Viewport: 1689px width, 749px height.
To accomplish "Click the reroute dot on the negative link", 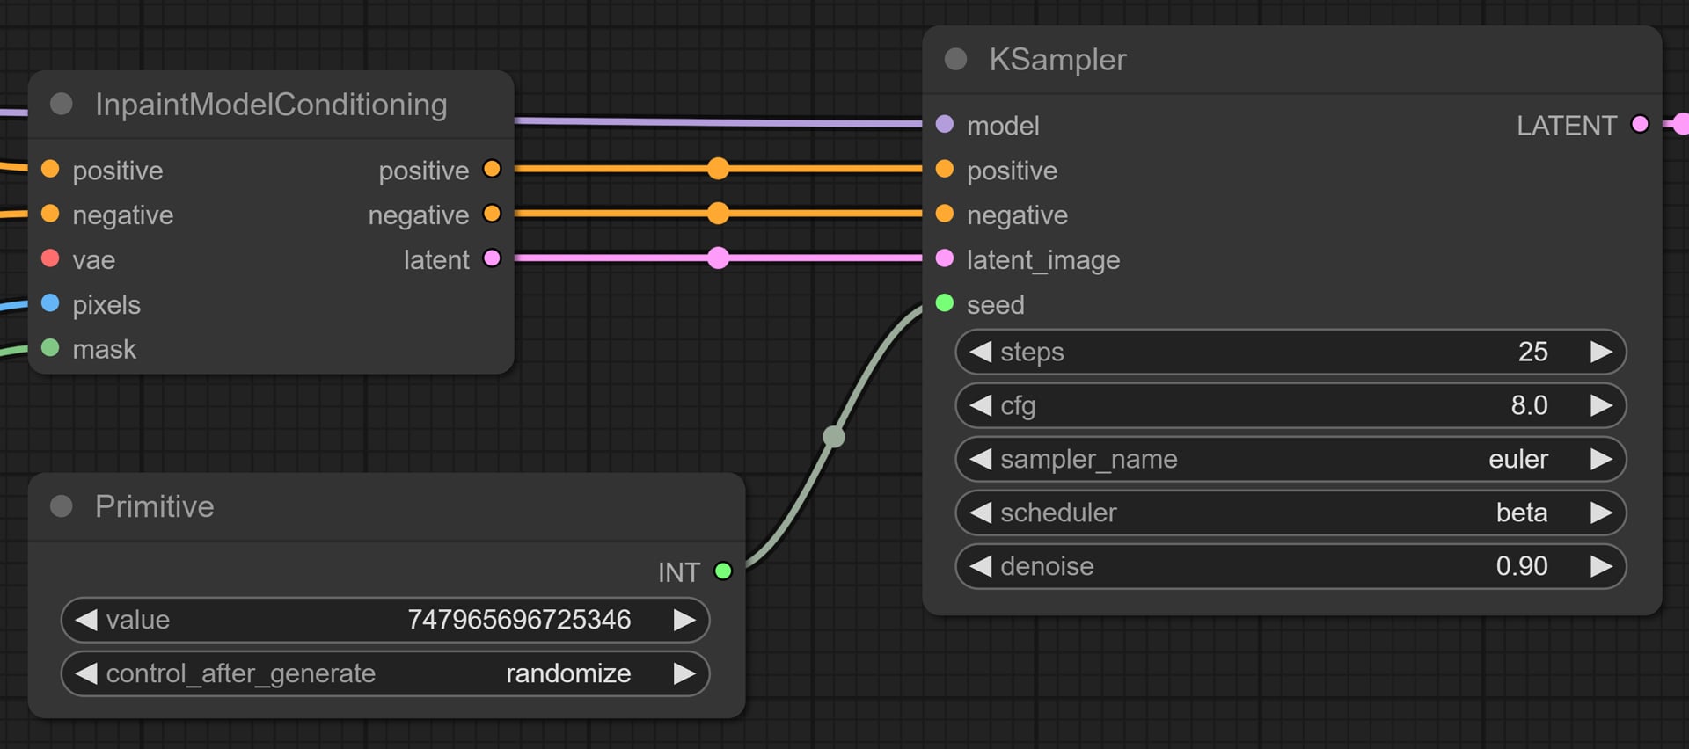I will 718,214.
